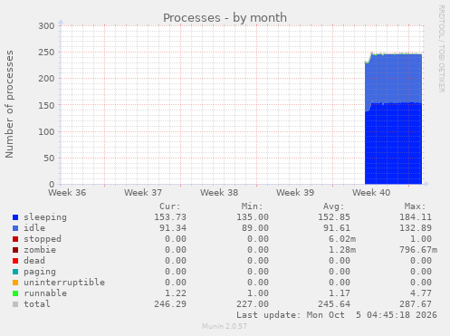450x336 pixels.
Task: Click the 'Week 39' axis label
Action: [295, 193]
